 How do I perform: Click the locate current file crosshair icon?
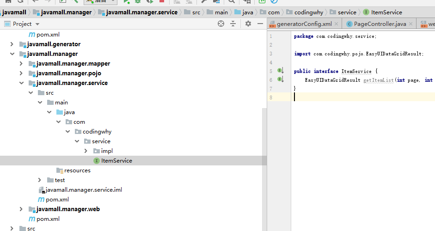221,24
